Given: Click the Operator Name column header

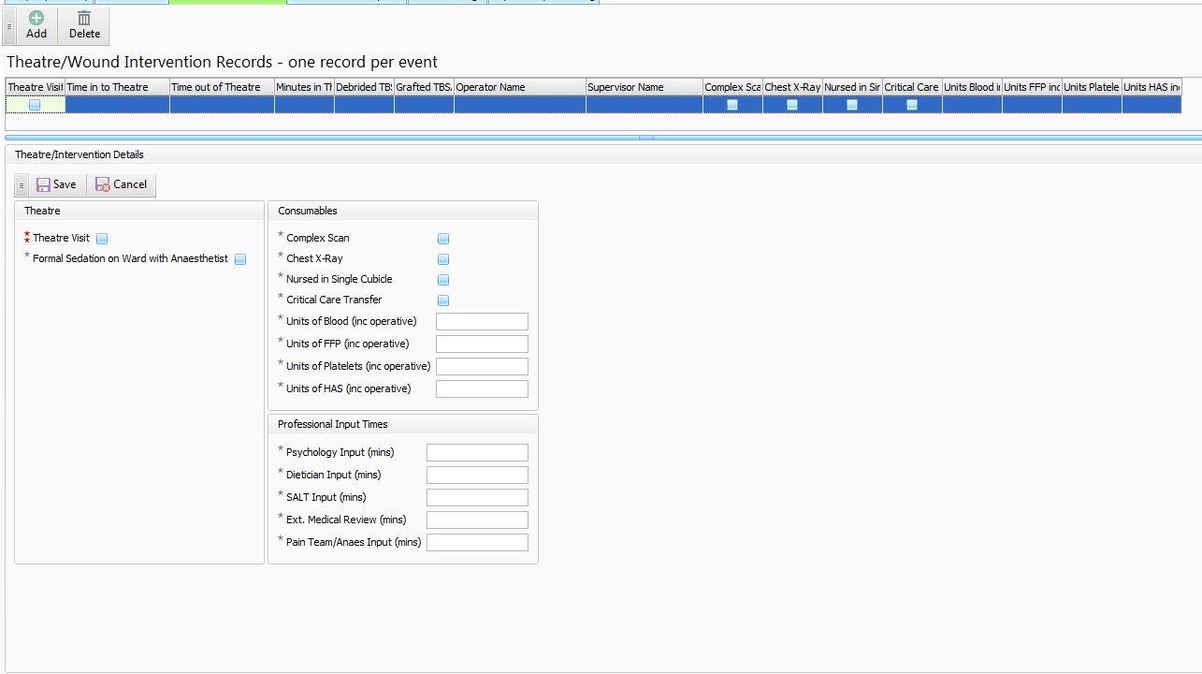Looking at the screenshot, I should (x=519, y=87).
